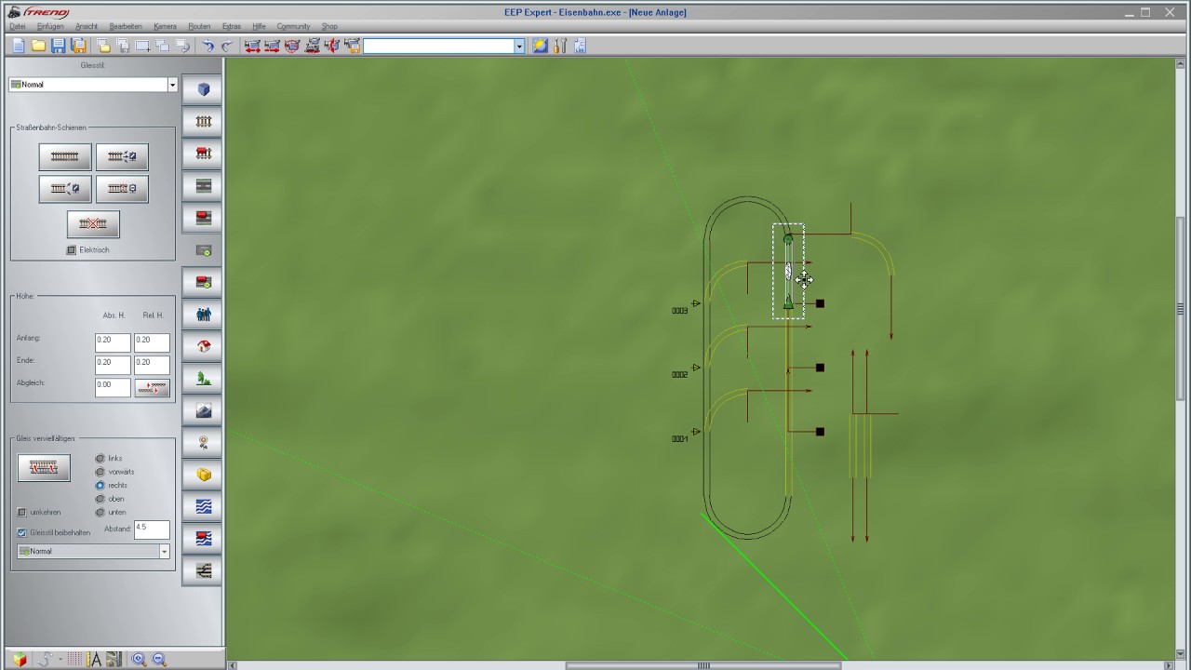The width and height of the screenshot is (1191, 670).
Task: Open the Ansicht menu
Action: pyautogui.click(x=87, y=26)
